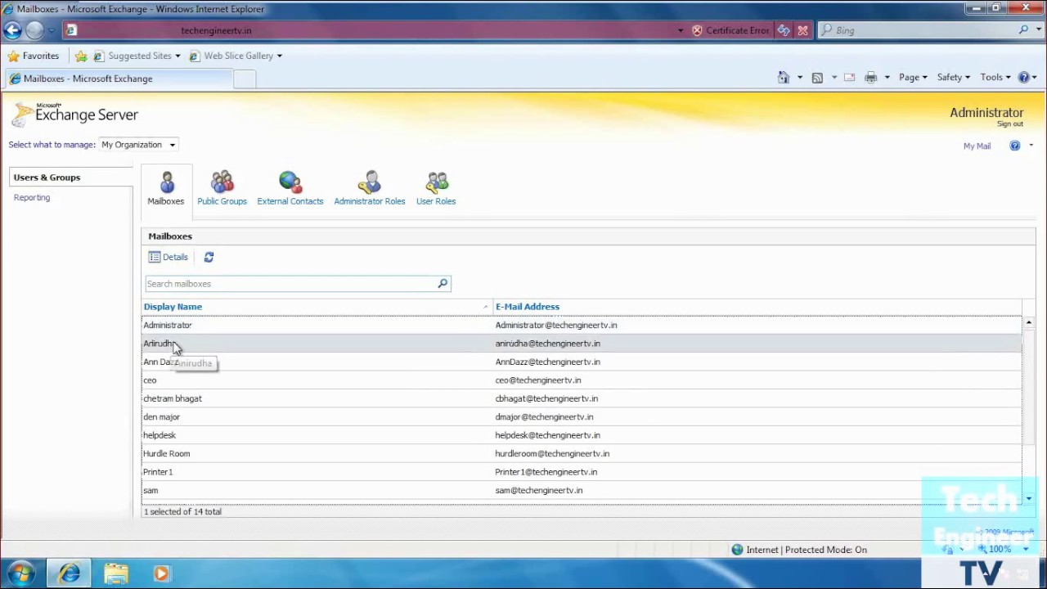Click AnnDazz@techengineertv.in email cell

click(x=547, y=362)
